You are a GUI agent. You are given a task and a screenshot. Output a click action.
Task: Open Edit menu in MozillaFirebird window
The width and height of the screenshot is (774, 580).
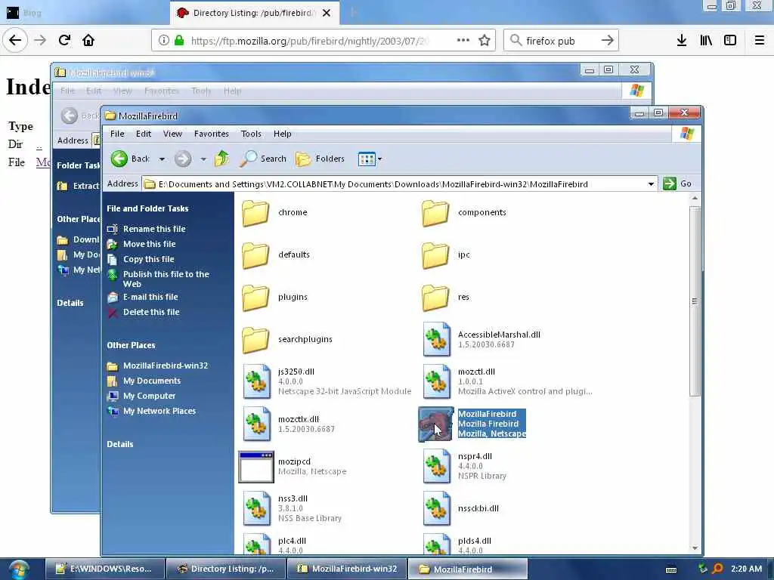click(144, 134)
